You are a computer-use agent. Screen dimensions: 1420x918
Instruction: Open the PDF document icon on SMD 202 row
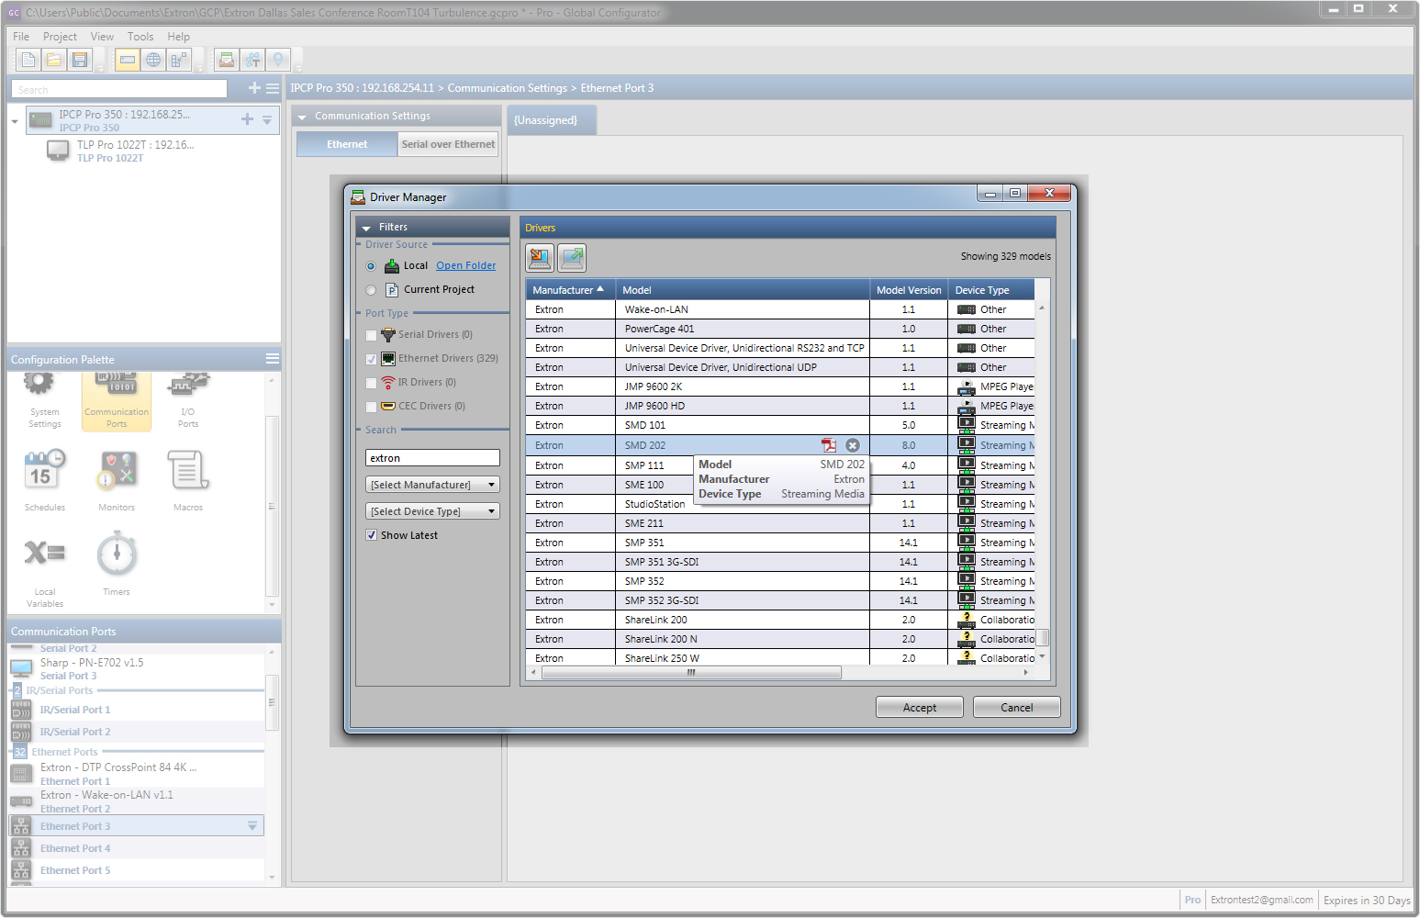tap(829, 445)
